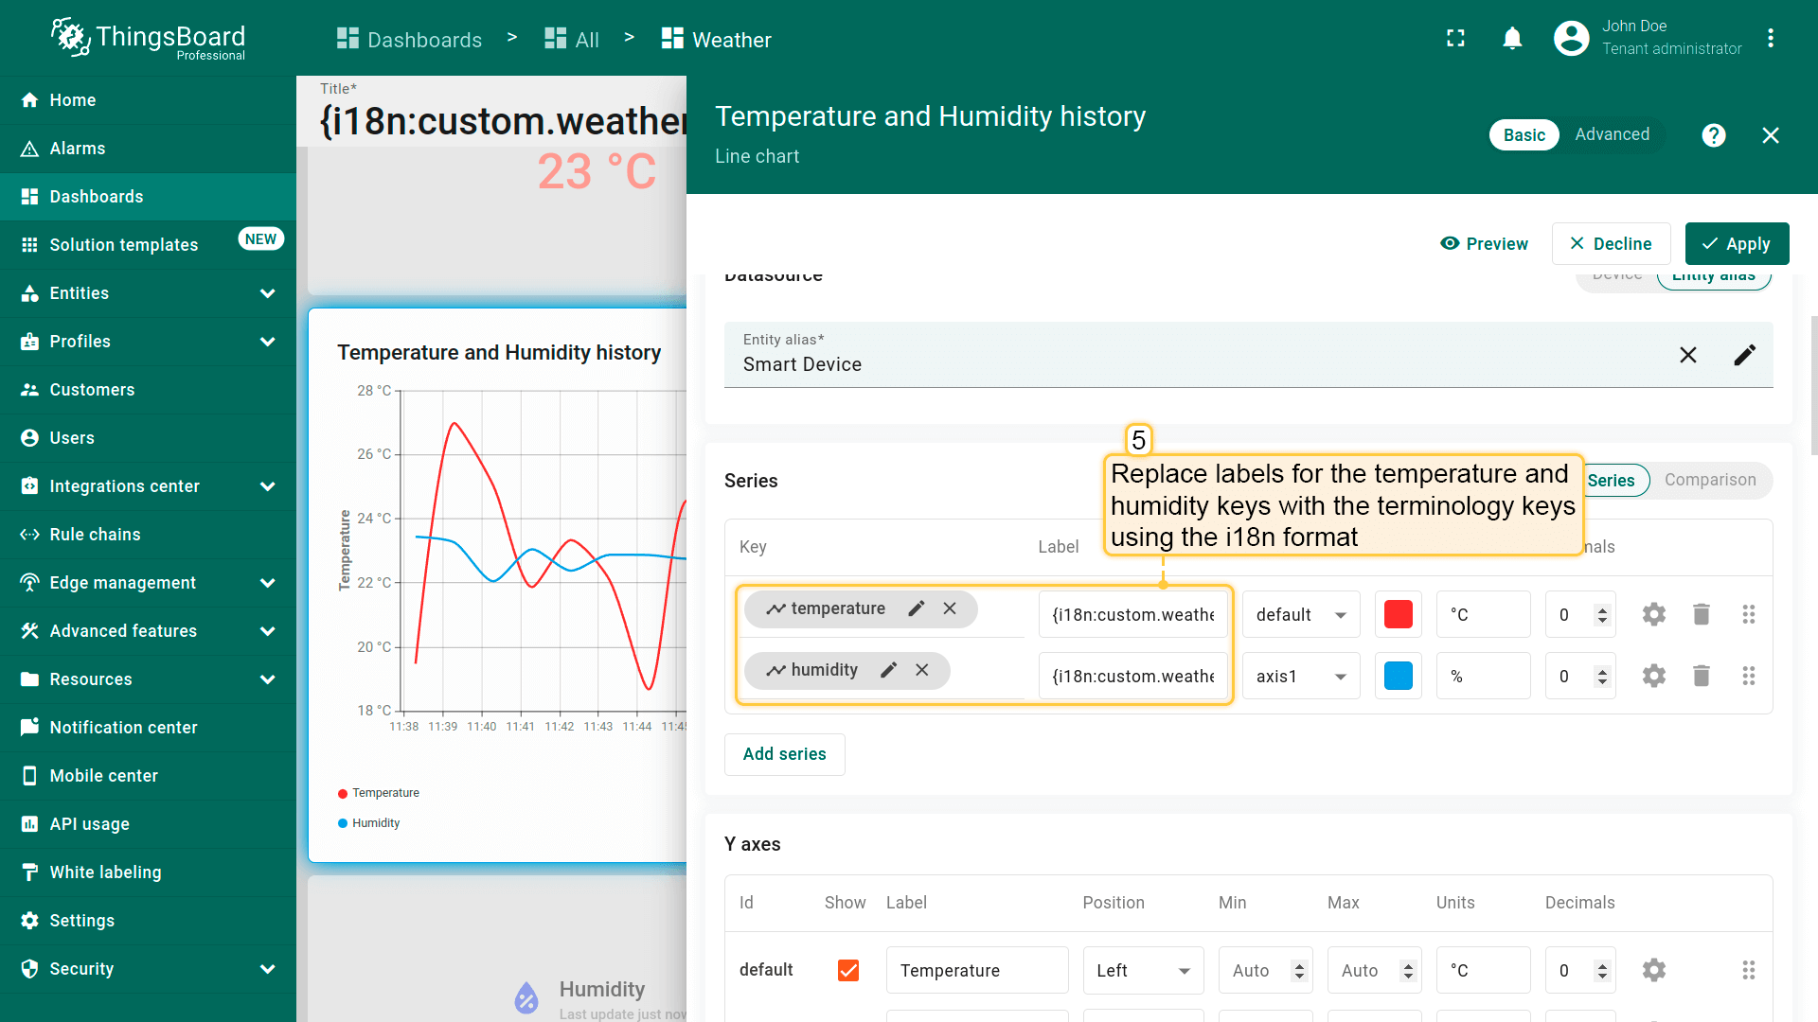The image size is (1818, 1022).
Task: Toggle fullscreen mode icon
Action: click(x=1455, y=39)
